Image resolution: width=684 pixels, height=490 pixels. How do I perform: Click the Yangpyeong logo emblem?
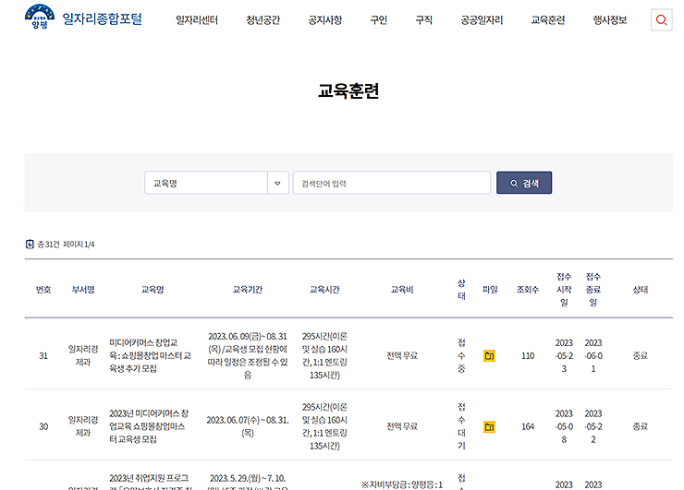[40, 17]
